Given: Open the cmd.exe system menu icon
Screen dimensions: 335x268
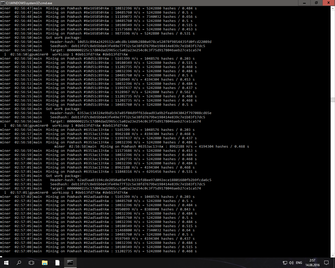Looking at the screenshot, I should [x=3, y=3].
